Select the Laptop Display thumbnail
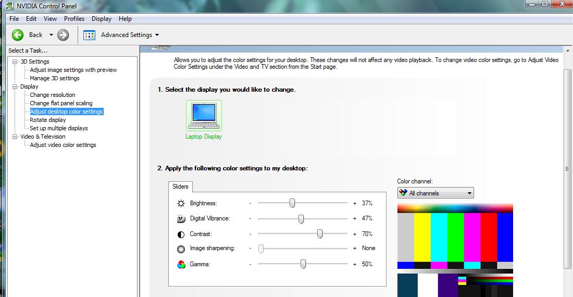The image size is (573, 297). (204, 116)
